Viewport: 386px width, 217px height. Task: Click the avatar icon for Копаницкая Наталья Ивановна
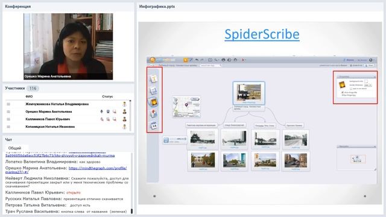[x=124, y=127]
